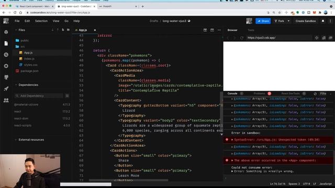
Task: Open package.json in file tree
Action: pyautogui.click(x=29, y=71)
